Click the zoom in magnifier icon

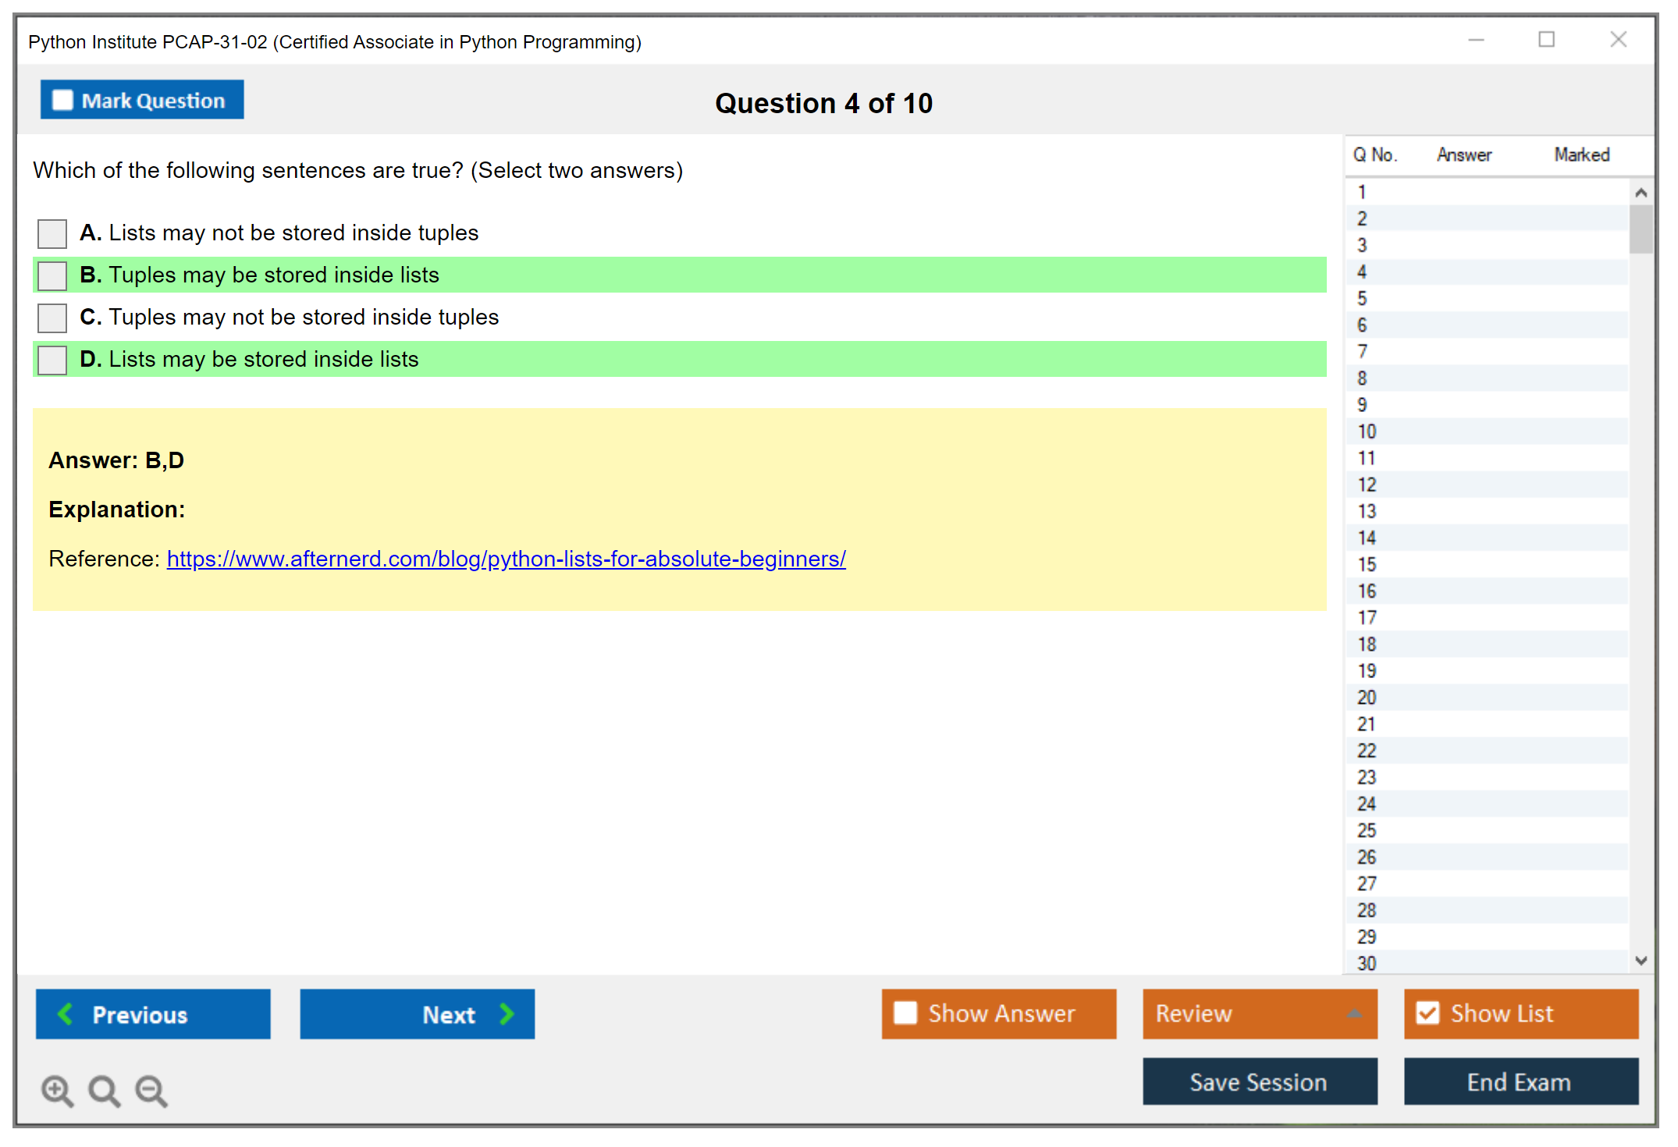coord(57,1090)
